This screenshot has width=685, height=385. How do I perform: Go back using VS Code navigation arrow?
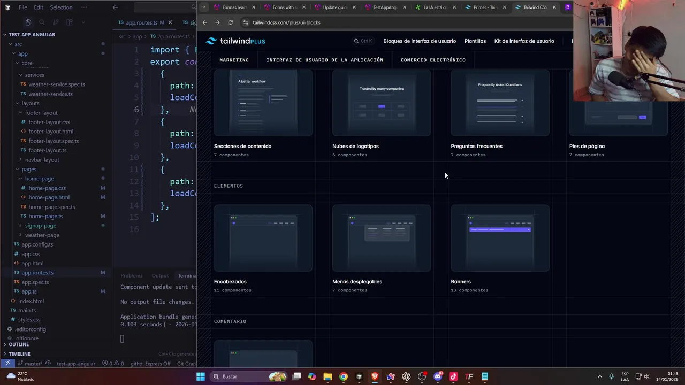point(115,7)
